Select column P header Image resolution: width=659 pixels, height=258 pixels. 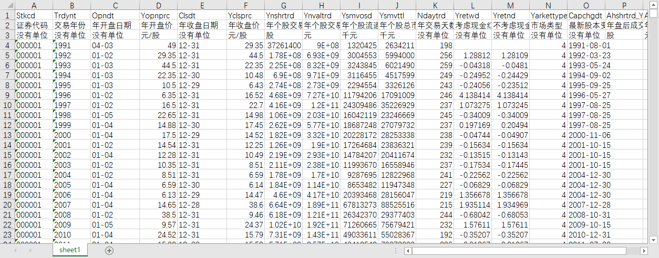[x=624, y=5]
